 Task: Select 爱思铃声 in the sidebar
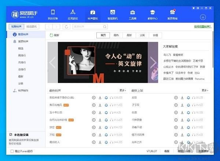26,41
